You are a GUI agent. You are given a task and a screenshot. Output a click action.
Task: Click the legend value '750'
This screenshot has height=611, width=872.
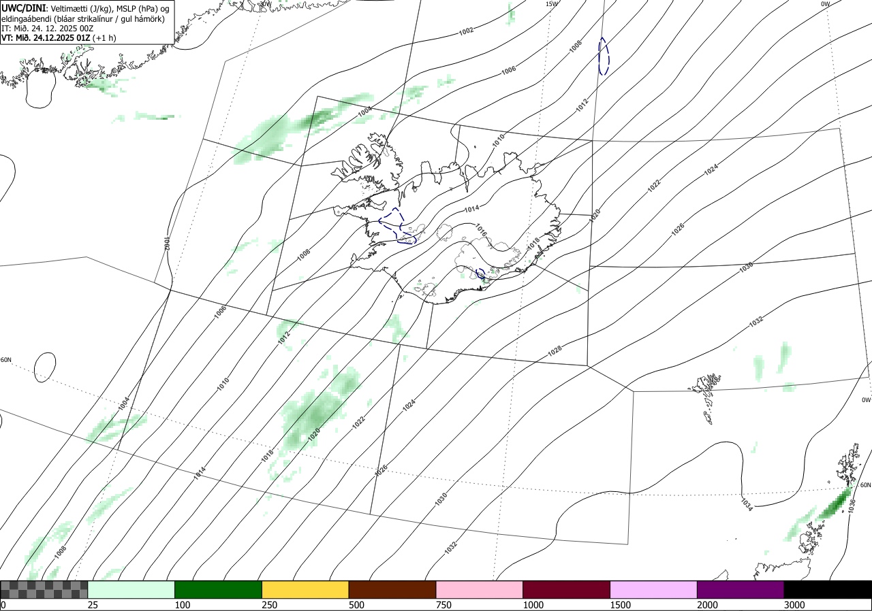point(443,605)
